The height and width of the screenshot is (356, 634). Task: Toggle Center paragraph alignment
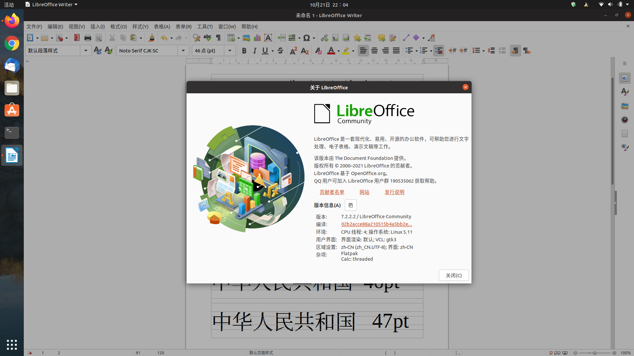tap(374, 51)
